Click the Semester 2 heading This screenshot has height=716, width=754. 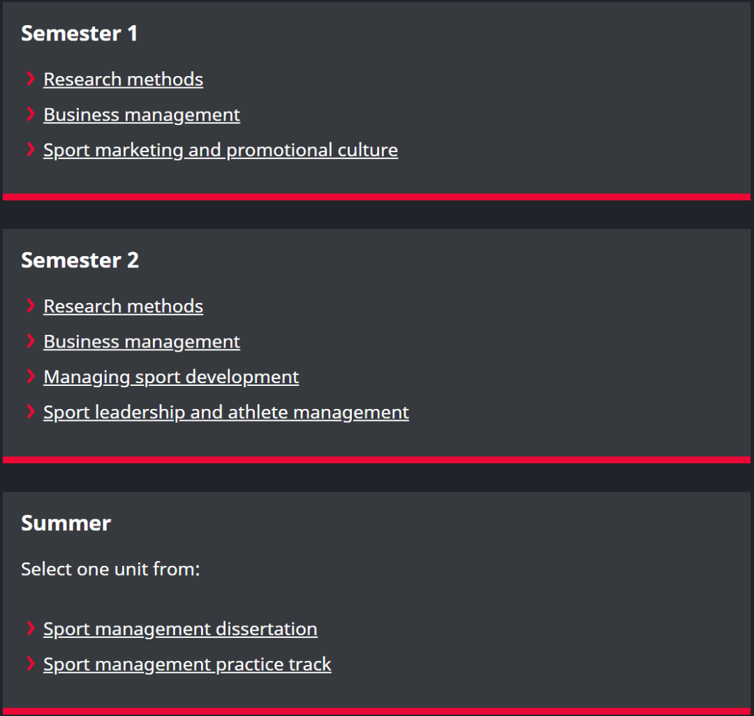(80, 260)
